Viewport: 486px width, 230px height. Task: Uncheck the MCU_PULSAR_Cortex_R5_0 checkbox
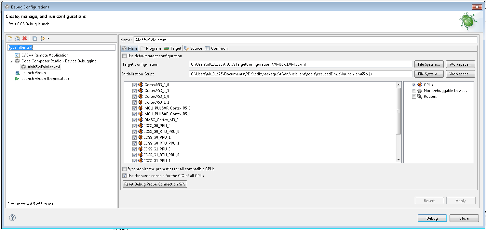pyautogui.click(x=134, y=108)
